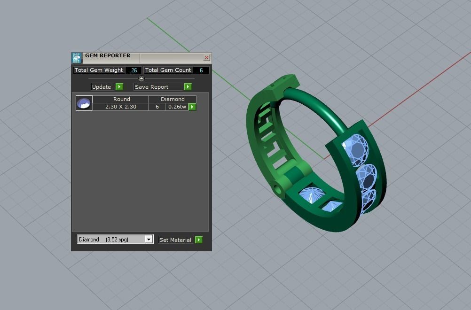Click the Set Material button label

coord(175,240)
